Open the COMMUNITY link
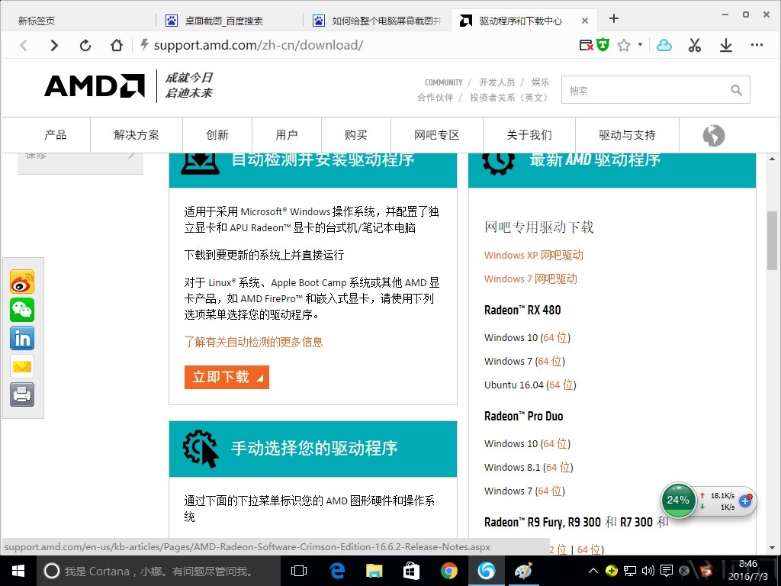The width and height of the screenshot is (781, 586). pos(443,82)
